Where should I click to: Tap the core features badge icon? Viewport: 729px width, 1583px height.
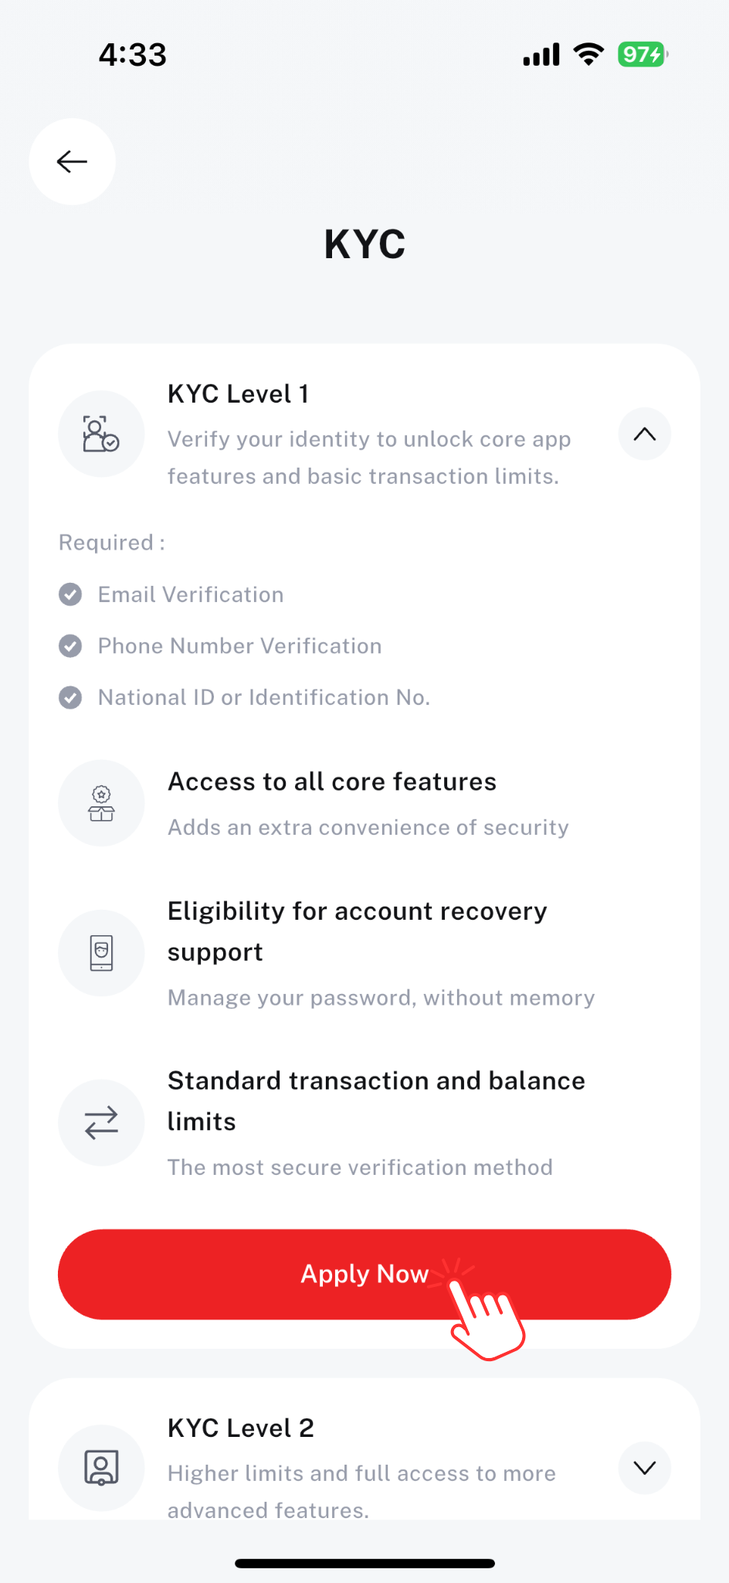coord(101,803)
